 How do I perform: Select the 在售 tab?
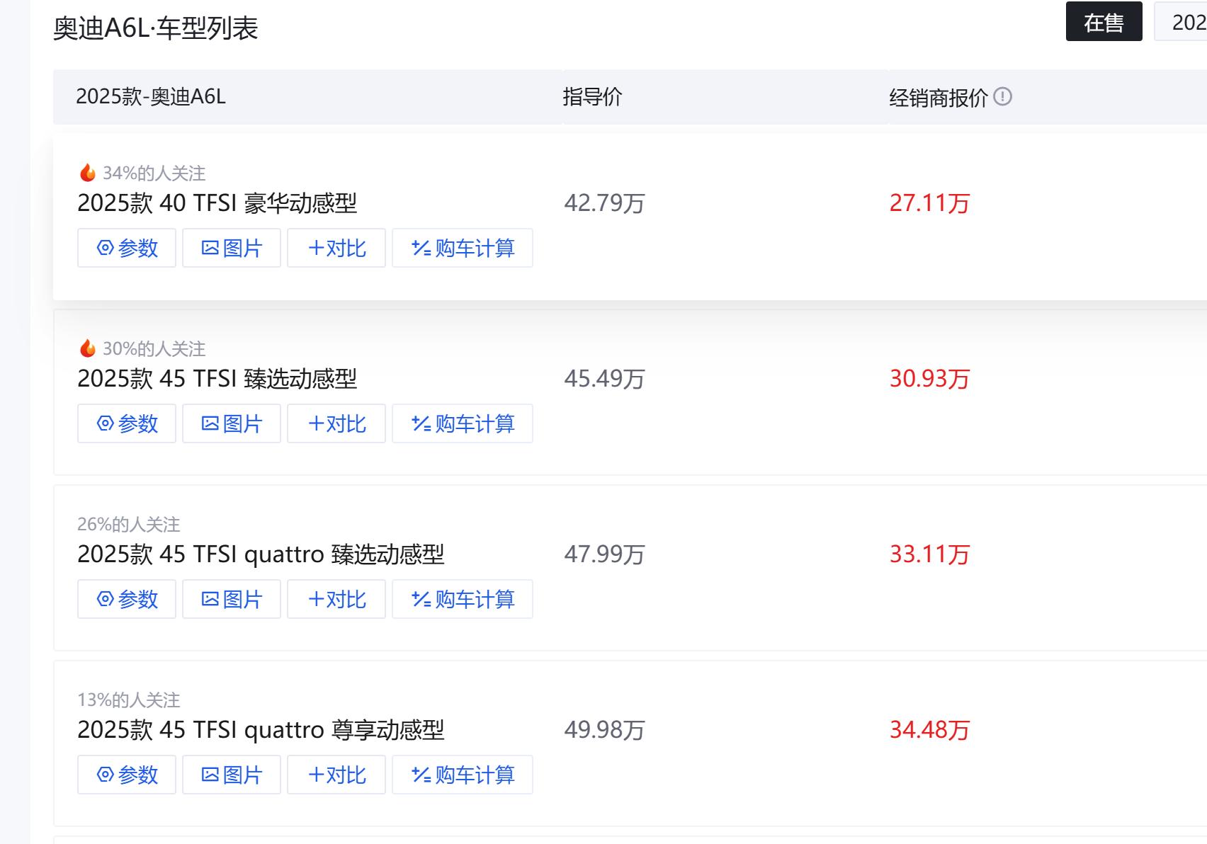[x=1104, y=22]
